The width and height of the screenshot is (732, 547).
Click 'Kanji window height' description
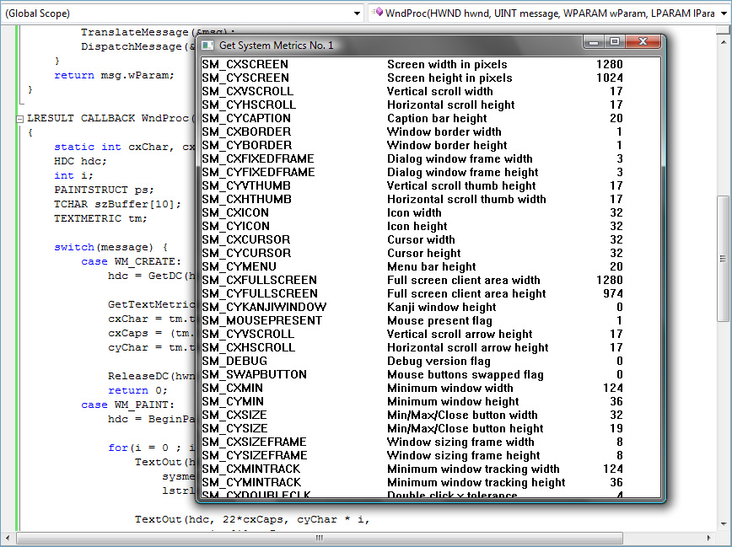point(442,307)
